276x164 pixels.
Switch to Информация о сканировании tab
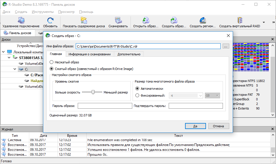click(90, 54)
